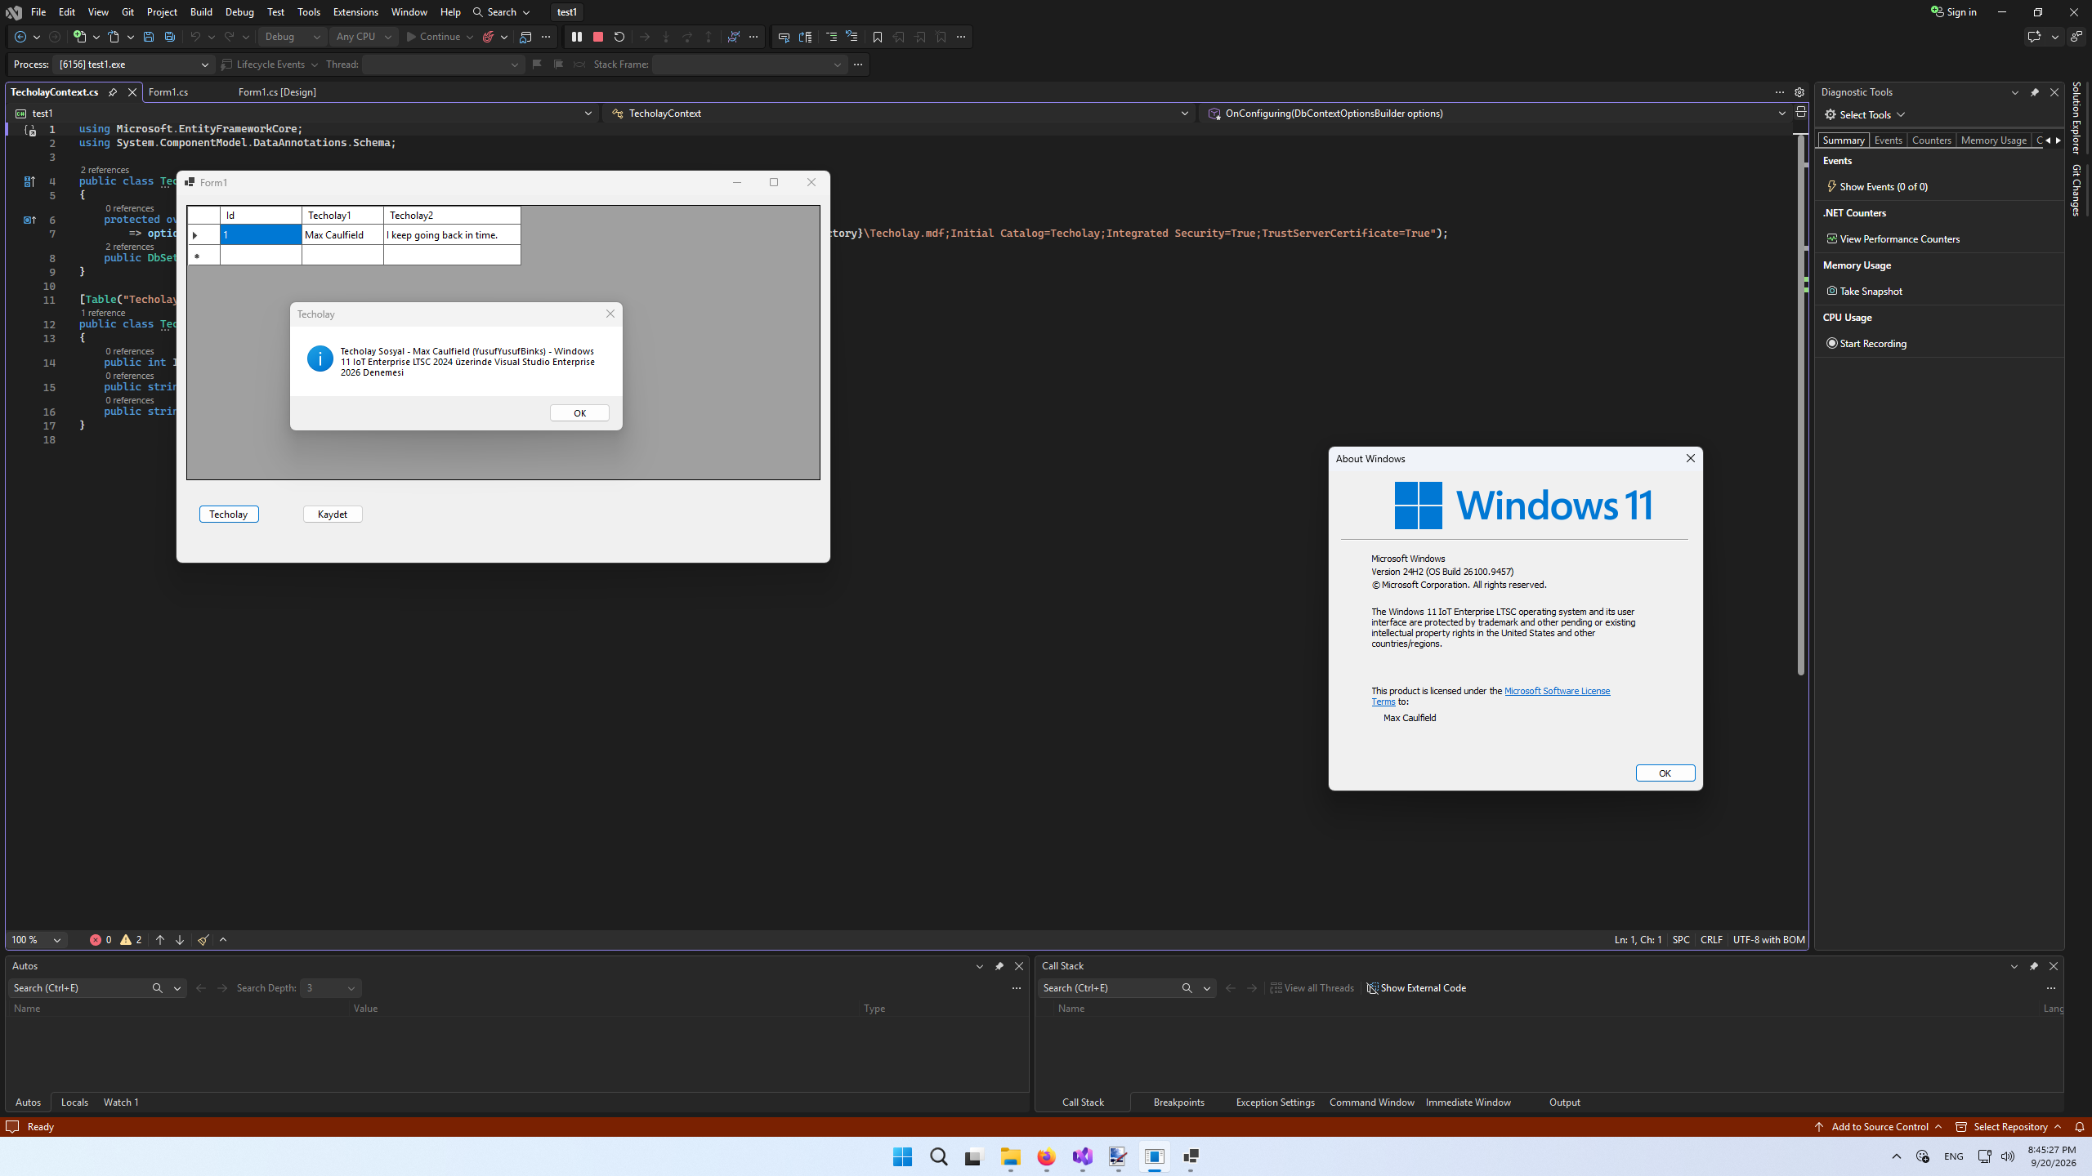
Task: Open the Build menu
Action: [x=201, y=12]
